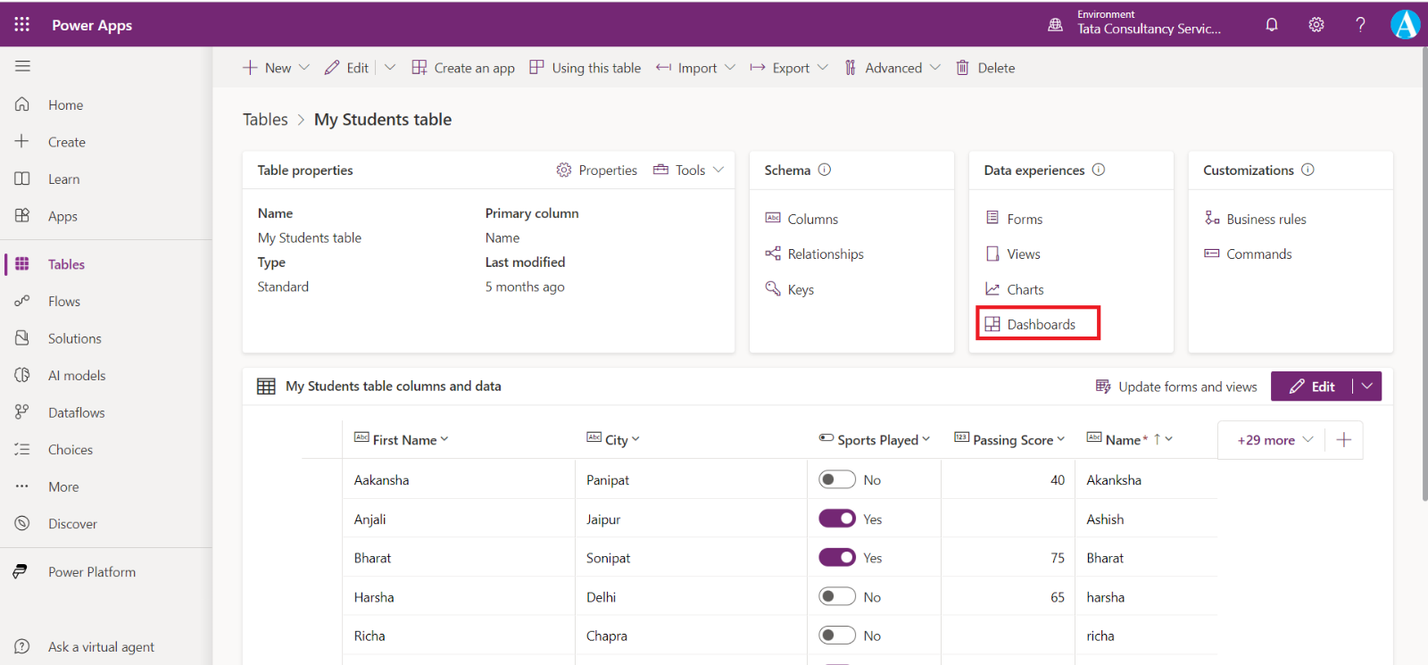Turn off Sports Played for Anjali
The height and width of the screenshot is (665, 1428).
click(x=837, y=519)
